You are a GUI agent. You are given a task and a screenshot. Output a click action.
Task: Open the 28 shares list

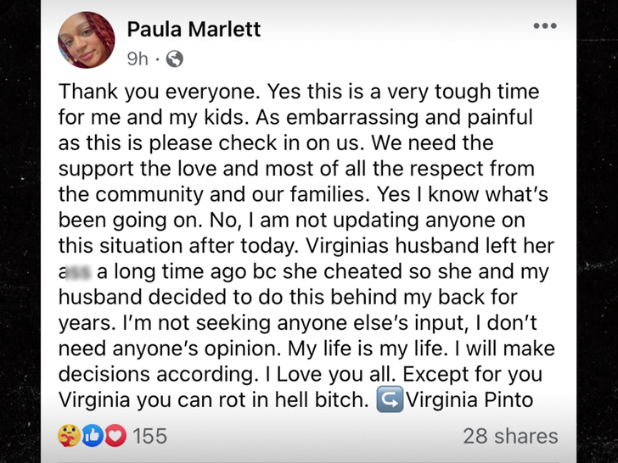click(x=510, y=436)
